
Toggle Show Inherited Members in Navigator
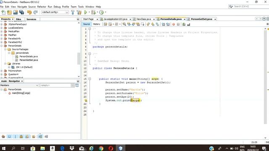pyautogui.click(x=3, y=136)
